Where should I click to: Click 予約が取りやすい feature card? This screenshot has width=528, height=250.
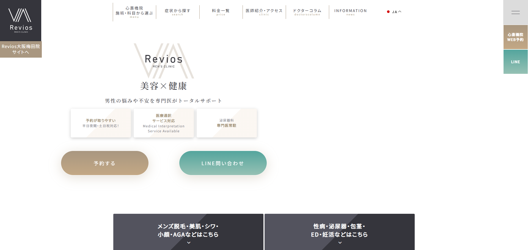(x=101, y=123)
